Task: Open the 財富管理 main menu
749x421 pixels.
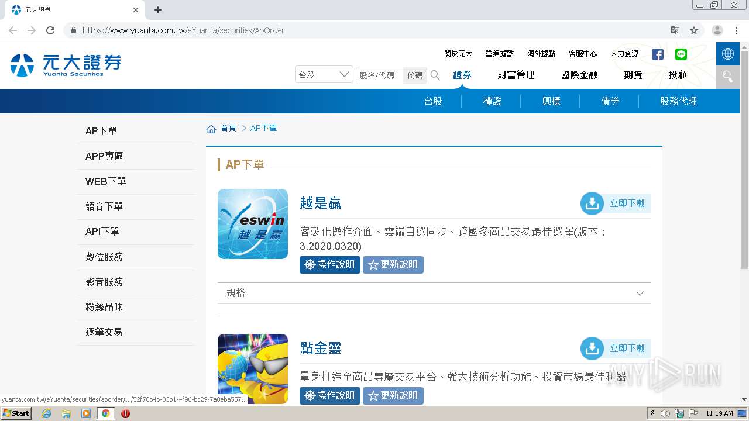Action: click(516, 75)
